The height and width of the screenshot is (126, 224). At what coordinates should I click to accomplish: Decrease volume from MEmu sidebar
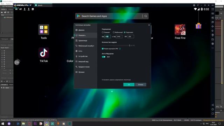pos(212,31)
